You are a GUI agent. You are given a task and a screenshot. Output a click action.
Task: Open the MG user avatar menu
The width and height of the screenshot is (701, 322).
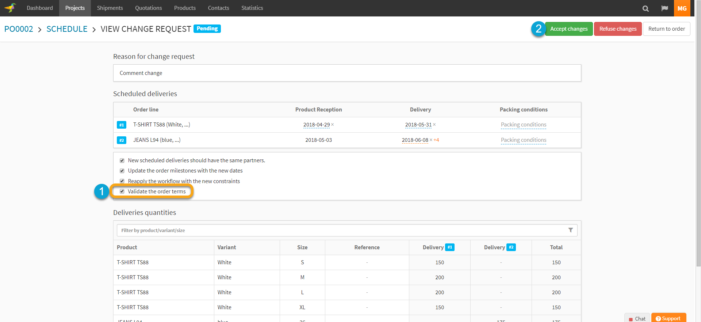(682, 8)
